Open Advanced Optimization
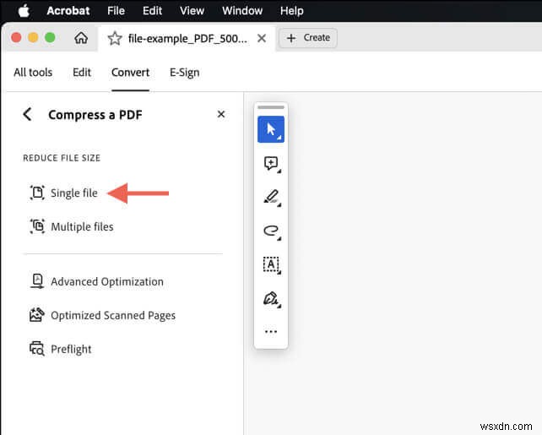Viewport: 542px width, 435px height. [x=107, y=281]
